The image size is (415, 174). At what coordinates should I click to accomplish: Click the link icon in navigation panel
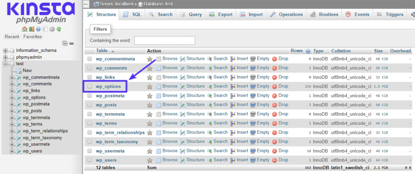tap(71, 43)
